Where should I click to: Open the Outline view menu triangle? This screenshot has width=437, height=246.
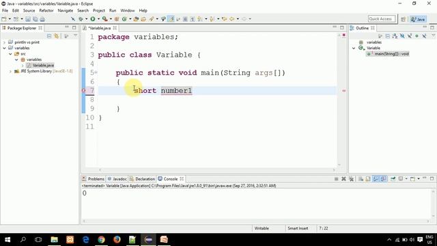click(434, 36)
